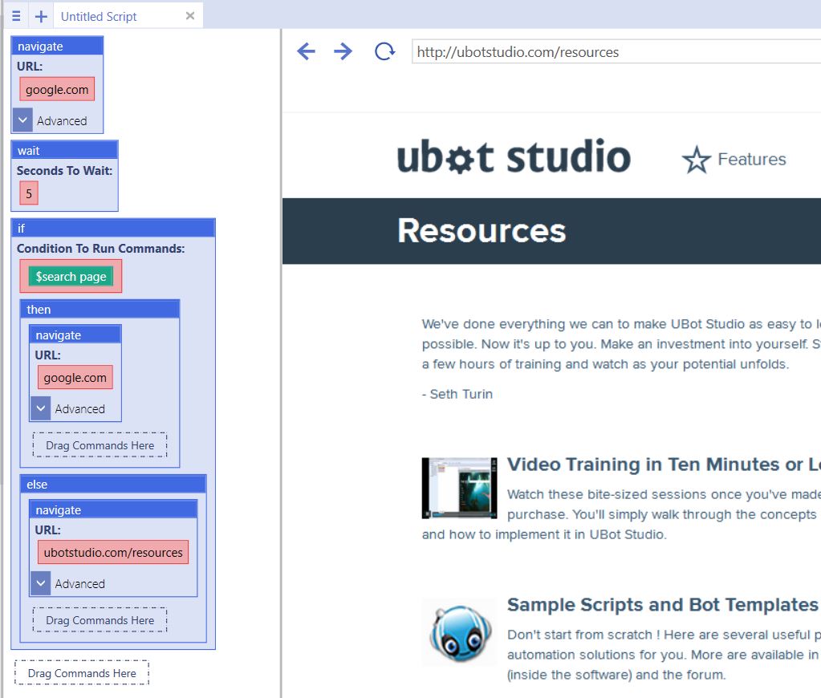The image size is (821, 698).
Task: Open the hamburger menu icon
Action: [16, 16]
